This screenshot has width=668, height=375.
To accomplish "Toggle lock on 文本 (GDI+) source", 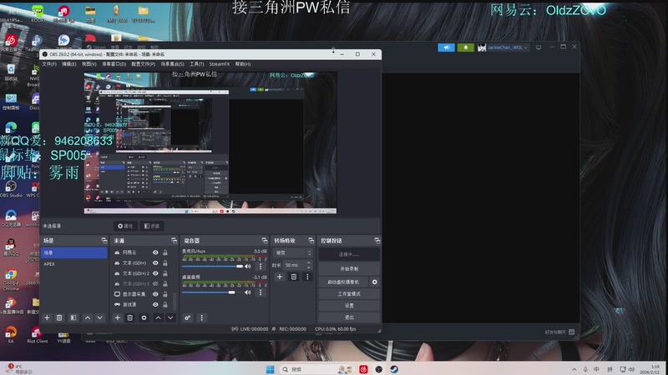I will click(x=165, y=263).
